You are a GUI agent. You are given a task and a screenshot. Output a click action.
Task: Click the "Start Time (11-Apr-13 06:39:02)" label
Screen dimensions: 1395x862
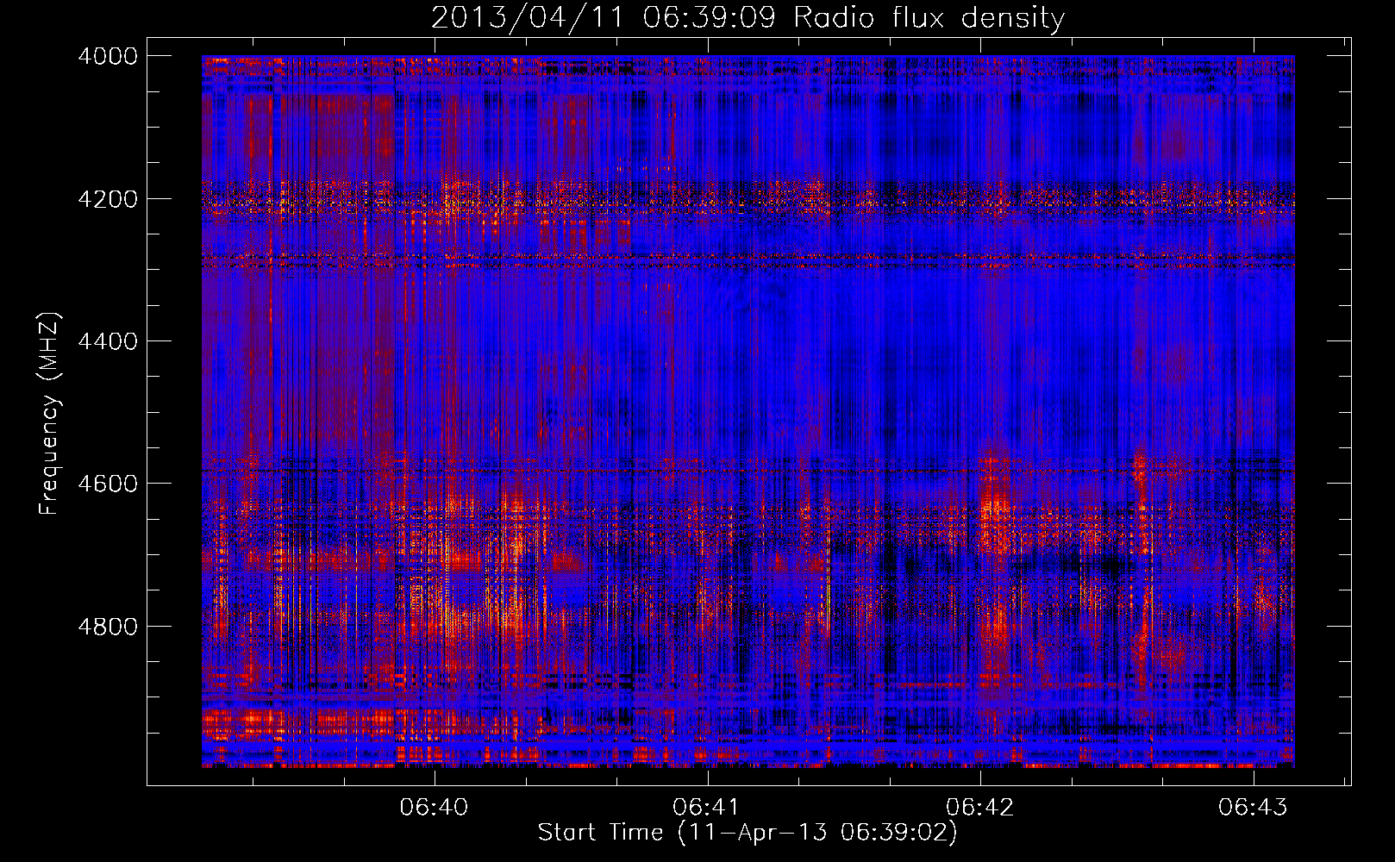[748, 833]
